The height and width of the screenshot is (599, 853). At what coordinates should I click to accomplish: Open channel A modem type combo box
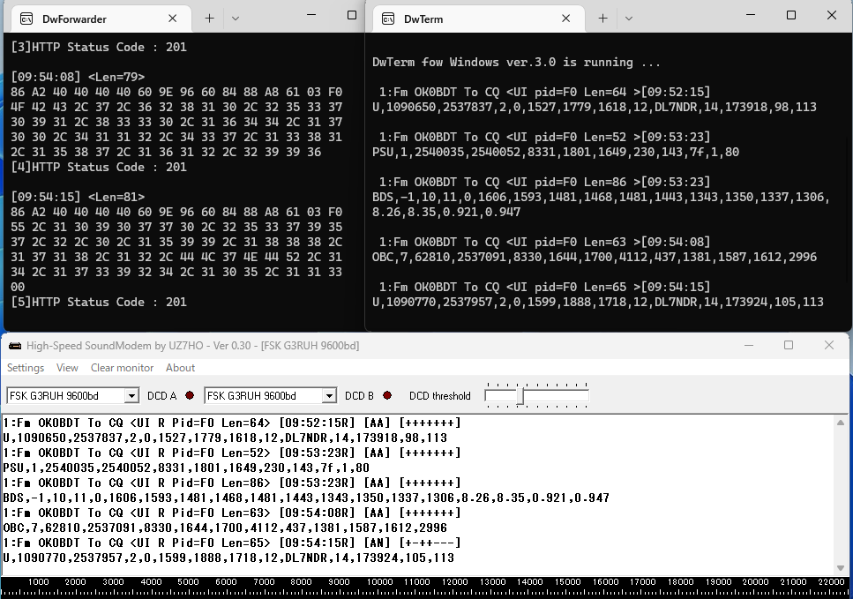pos(73,395)
